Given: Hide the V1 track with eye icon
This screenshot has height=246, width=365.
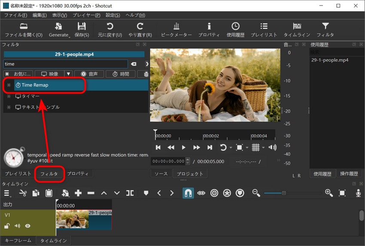Looking at the screenshot, I should pyautogui.click(x=28, y=226).
